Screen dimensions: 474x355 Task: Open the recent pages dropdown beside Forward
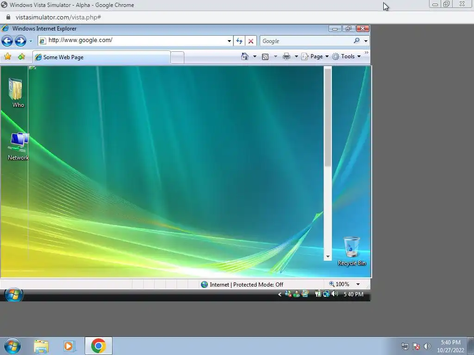(31, 41)
